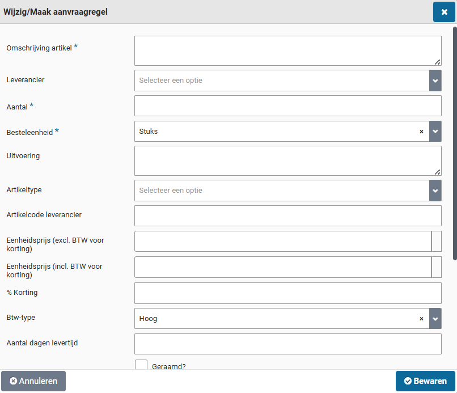The height and width of the screenshot is (393, 457).
Task: Clear the Stuks selection in Besteleenheid
Action: (421, 132)
